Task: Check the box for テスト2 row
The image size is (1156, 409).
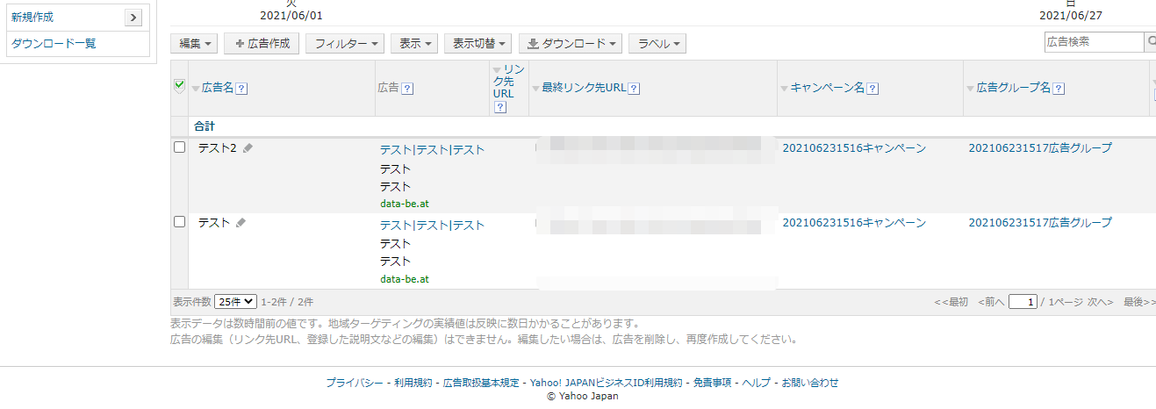Action: pyautogui.click(x=180, y=147)
